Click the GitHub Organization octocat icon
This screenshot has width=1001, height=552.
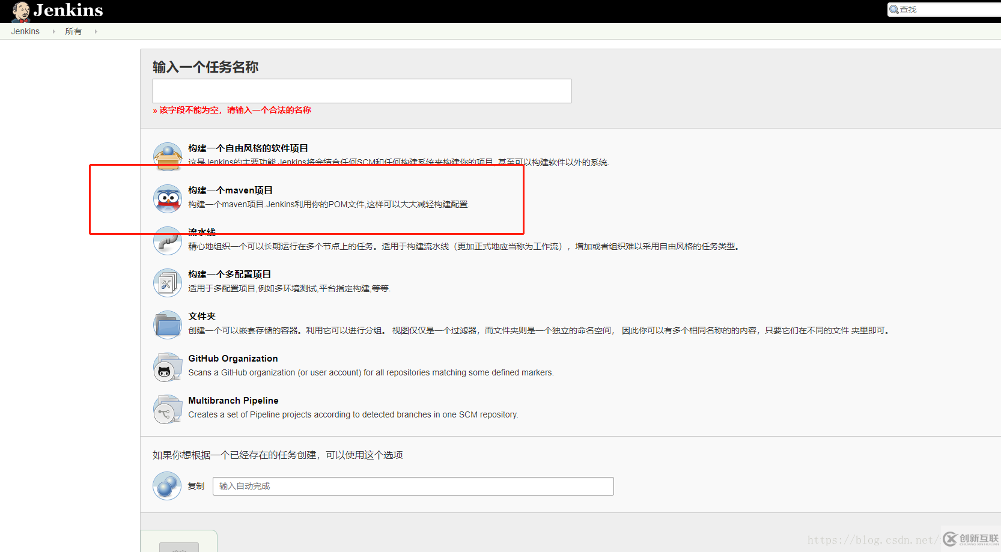click(168, 366)
